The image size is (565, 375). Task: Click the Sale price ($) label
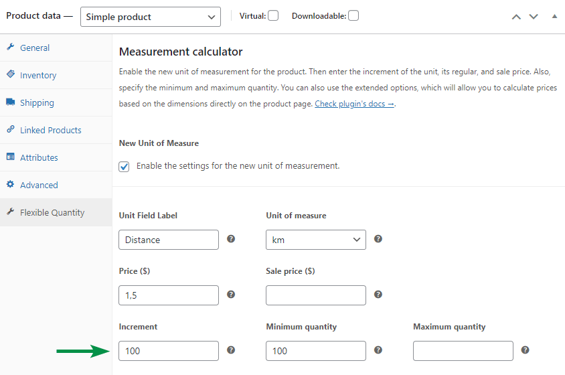291,271
